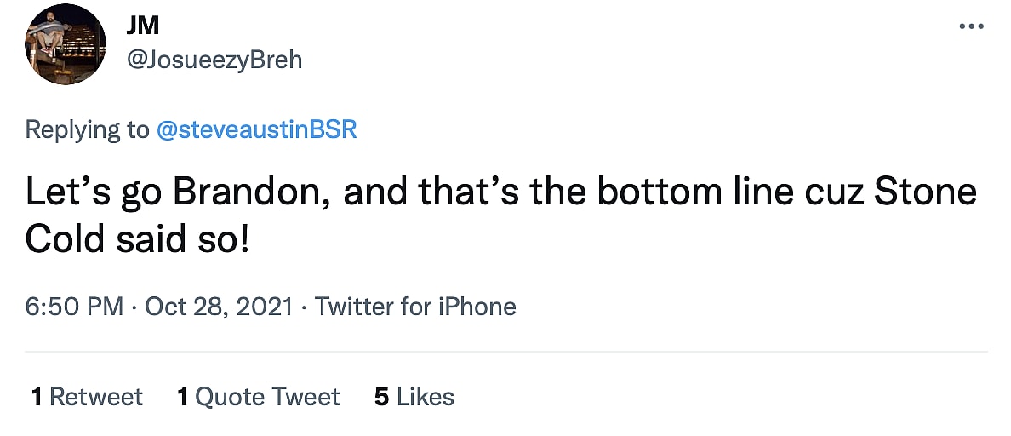
Task: Show the 5 Likes list
Action: tap(414, 397)
